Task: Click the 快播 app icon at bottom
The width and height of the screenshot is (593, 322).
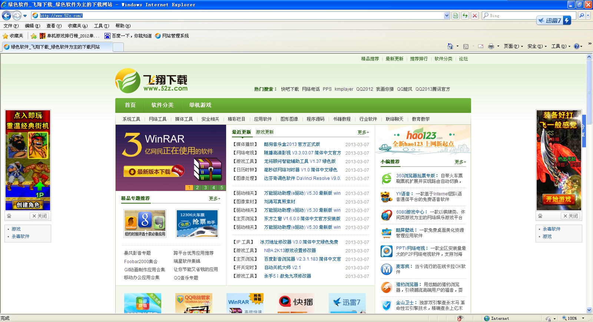Action: coord(296,303)
